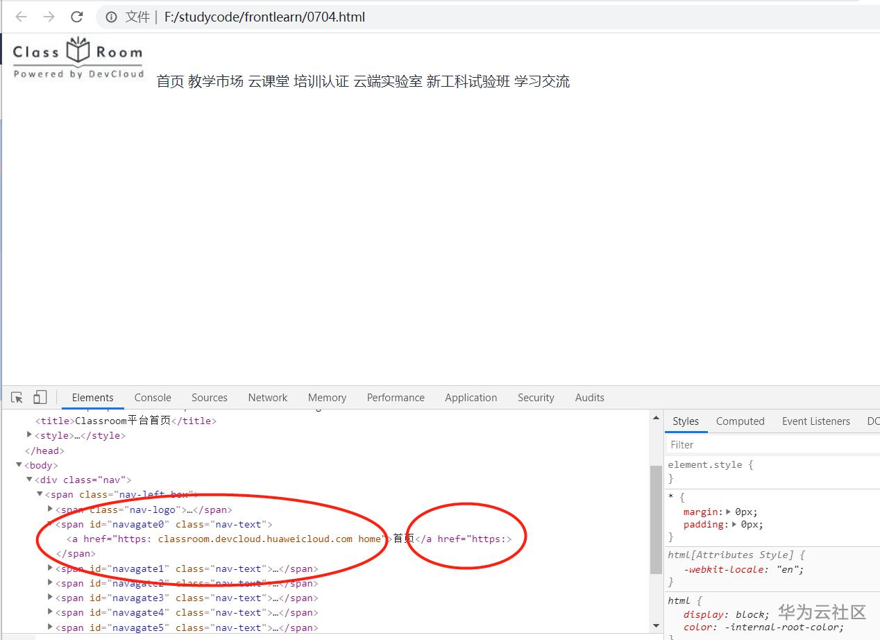Click the display: block property
This screenshot has width=880, height=640.
tap(726, 614)
